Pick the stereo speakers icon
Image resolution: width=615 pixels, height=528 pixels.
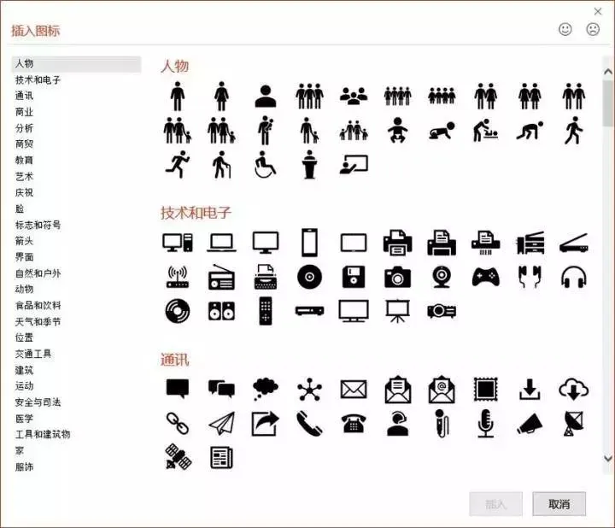pyautogui.click(x=221, y=311)
